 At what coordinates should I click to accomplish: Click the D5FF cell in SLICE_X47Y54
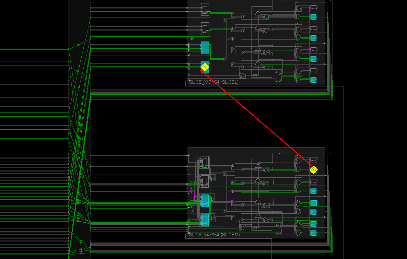[314, 8]
